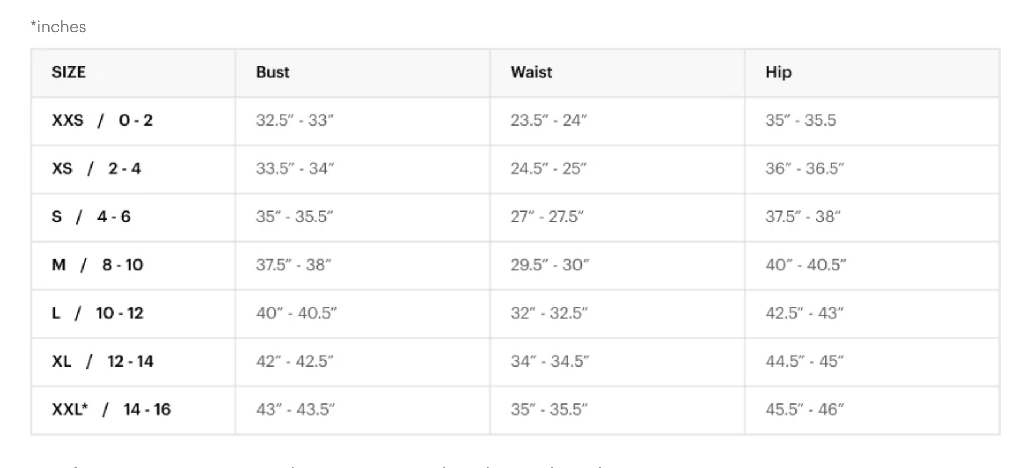
Task: Click the XXS bust measurement 32.5" - 33"
Action: tap(295, 120)
